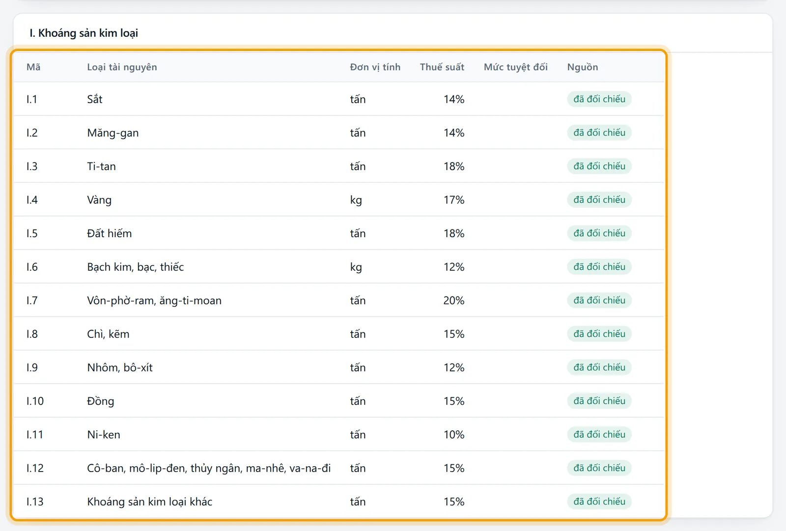Click the 'Khoáng sản kim loại khác' row

[338, 502]
